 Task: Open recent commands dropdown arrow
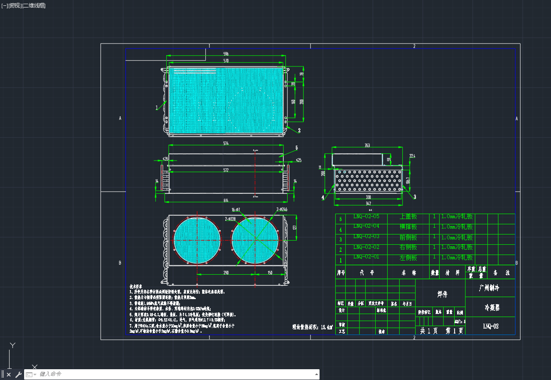[35, 375]
